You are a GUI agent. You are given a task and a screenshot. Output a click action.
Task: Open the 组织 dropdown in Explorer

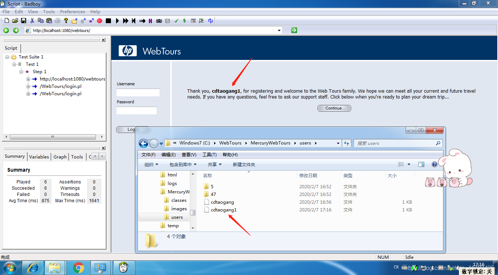click(x=151, y=164)
